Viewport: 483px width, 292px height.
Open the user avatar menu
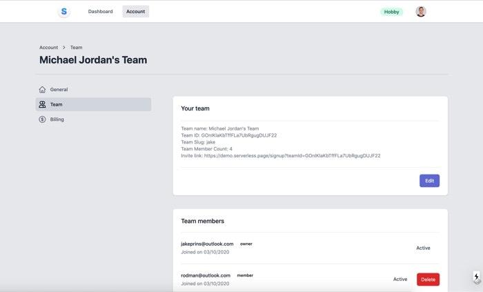pyautogui.click(x=421, y=12)
